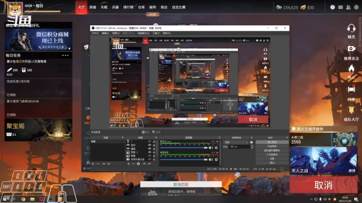Open the 聚宝阁 treasure card
The height and width of the screenshot is (203, 362).
click(38, 130)
